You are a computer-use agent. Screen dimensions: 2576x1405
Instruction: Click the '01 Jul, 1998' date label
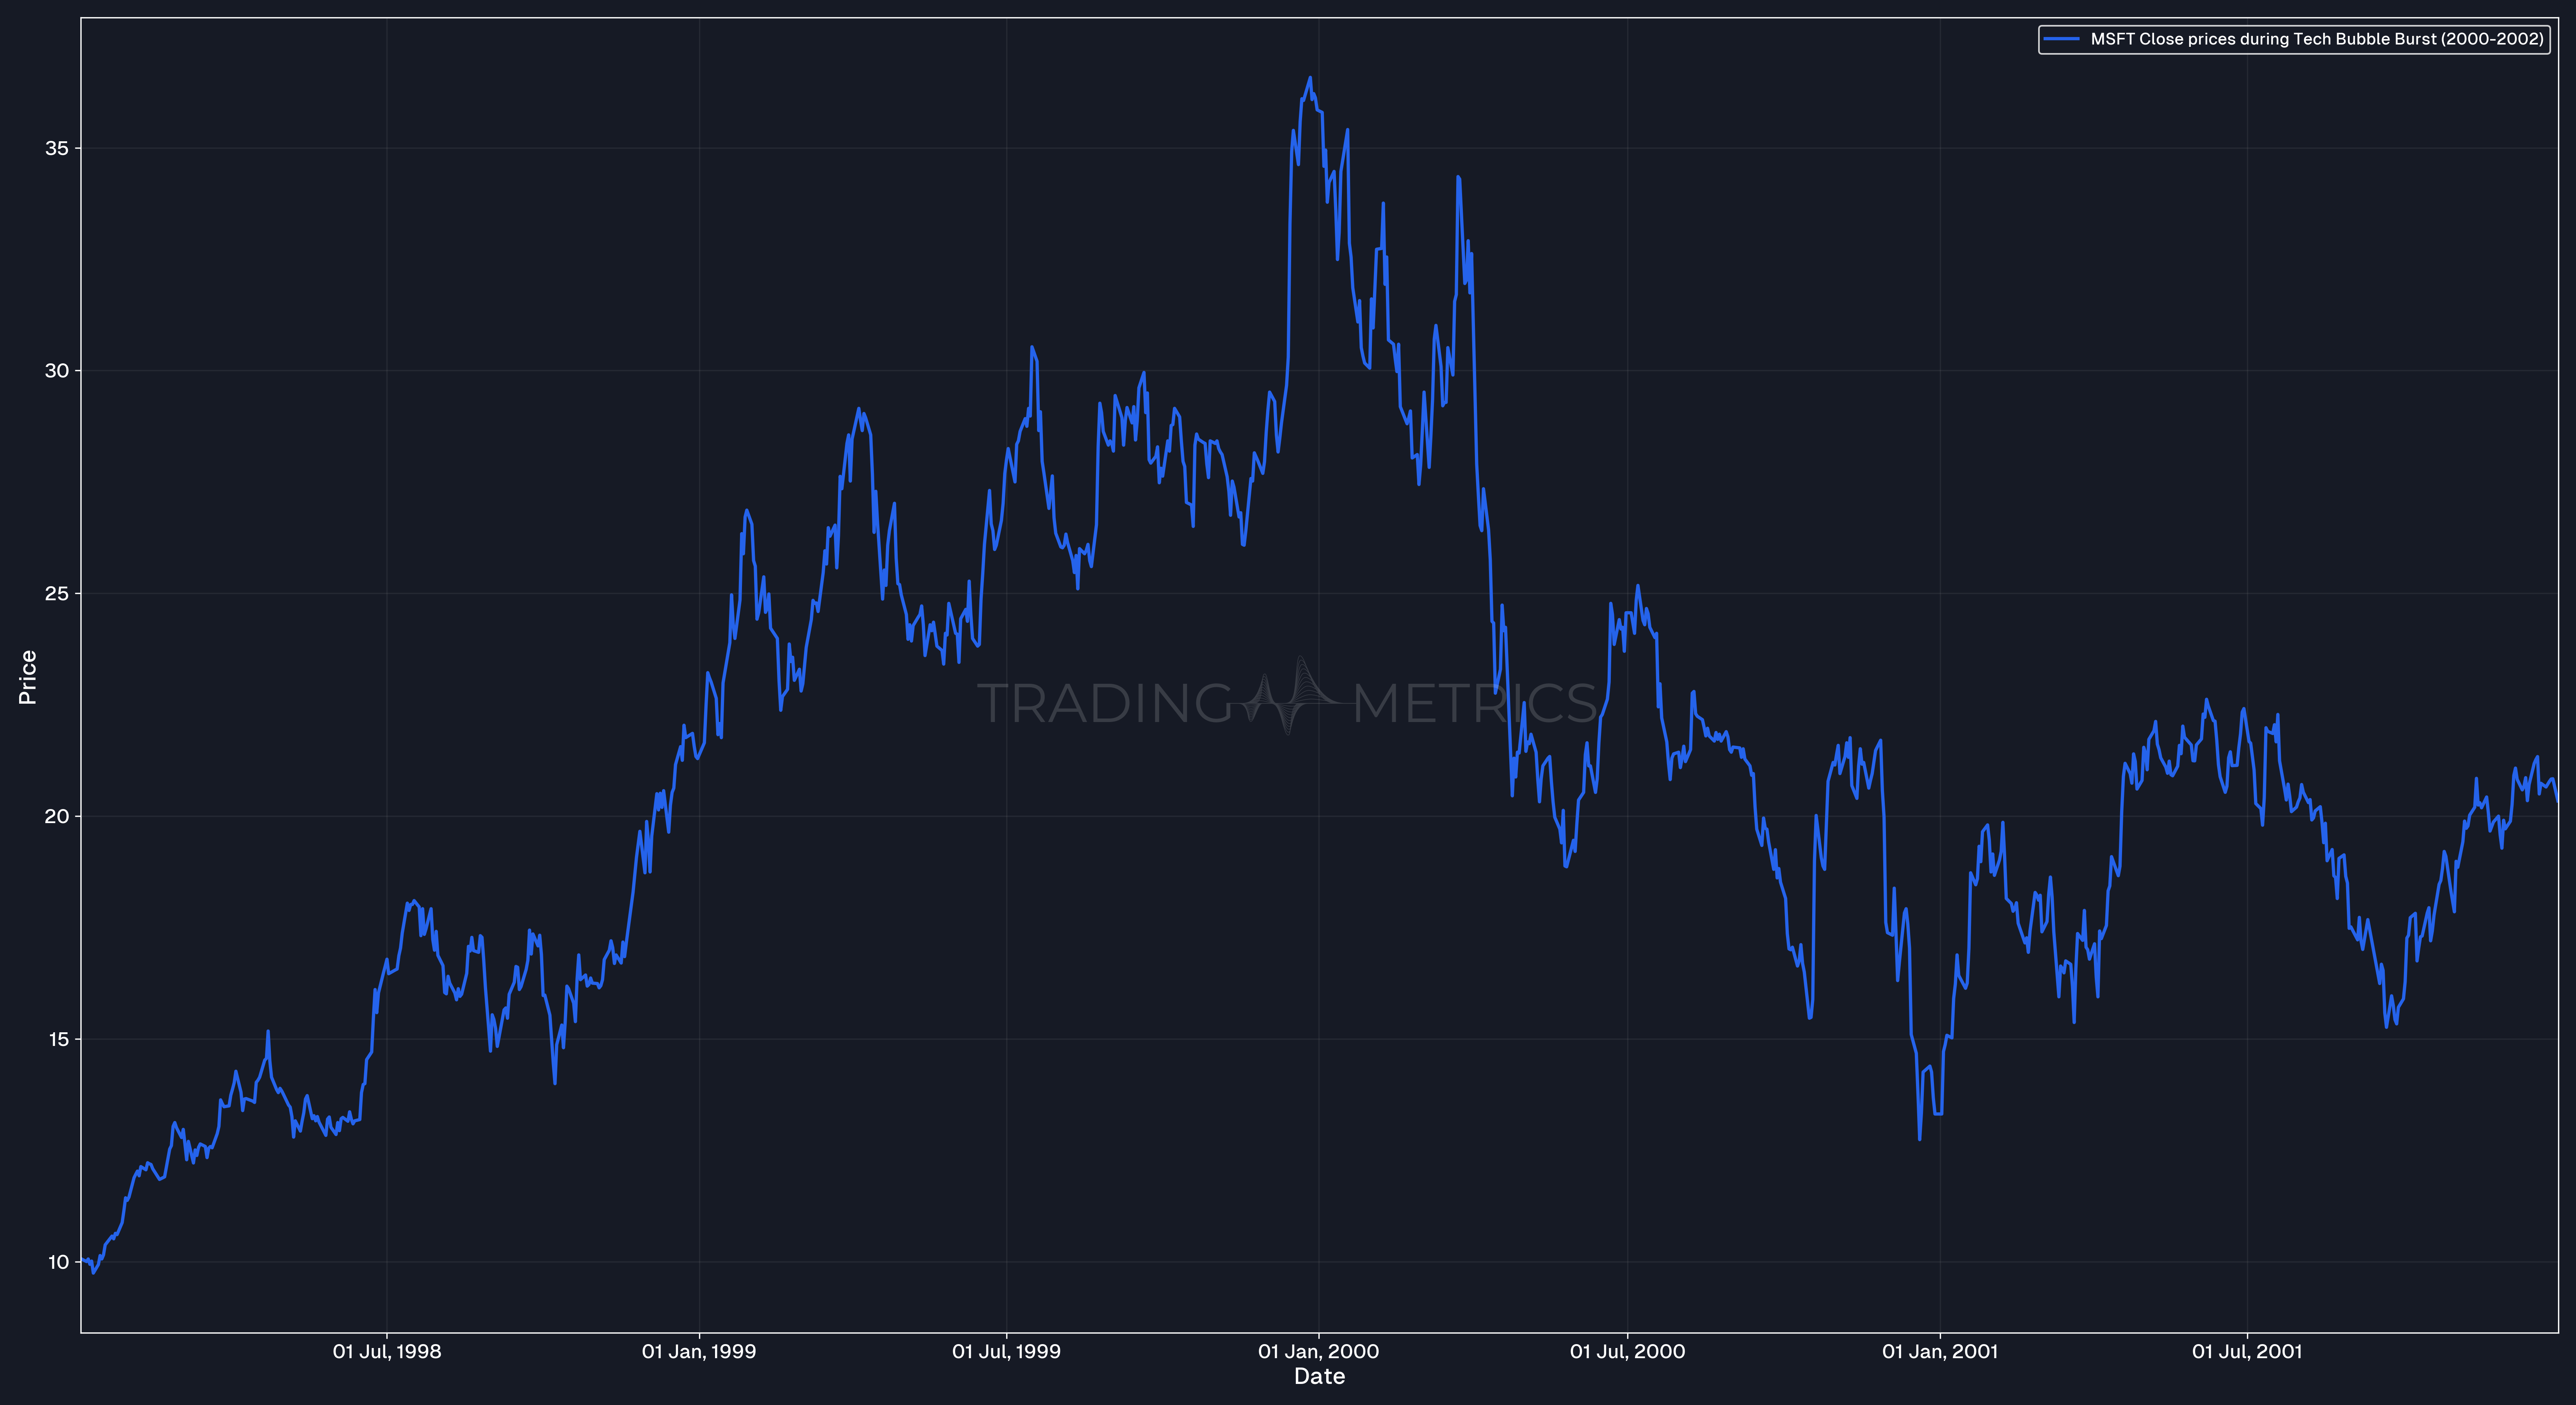pyautogui.click(x=387, y=1352)
